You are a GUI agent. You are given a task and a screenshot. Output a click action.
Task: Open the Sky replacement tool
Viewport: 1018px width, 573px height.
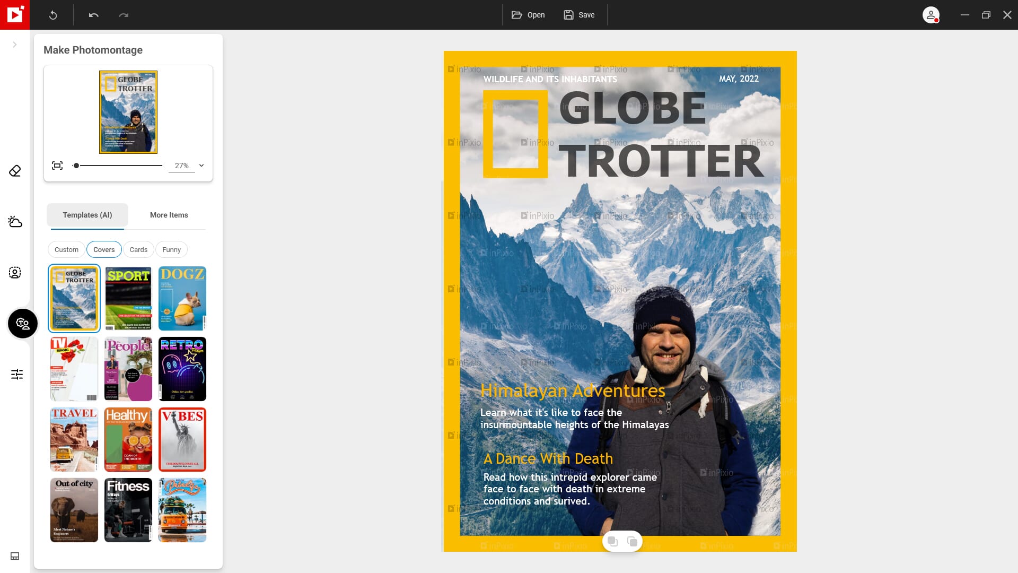coord(15,222)
